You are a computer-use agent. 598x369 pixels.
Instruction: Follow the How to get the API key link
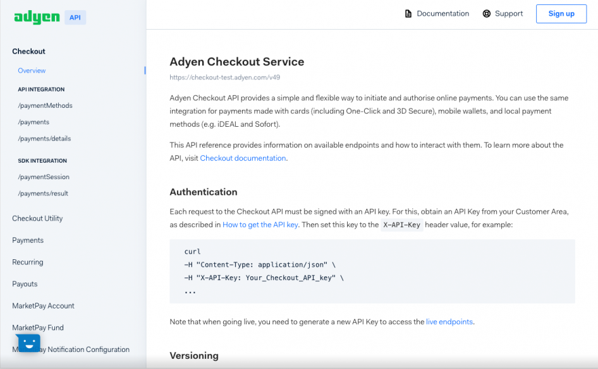260,225
